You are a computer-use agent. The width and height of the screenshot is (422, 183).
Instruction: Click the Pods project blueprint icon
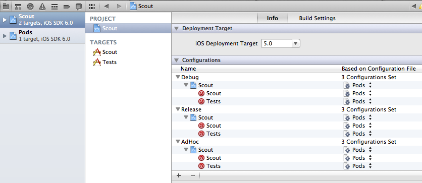[13, 36]
